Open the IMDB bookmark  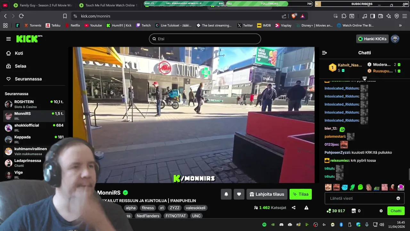pos(264,25)
